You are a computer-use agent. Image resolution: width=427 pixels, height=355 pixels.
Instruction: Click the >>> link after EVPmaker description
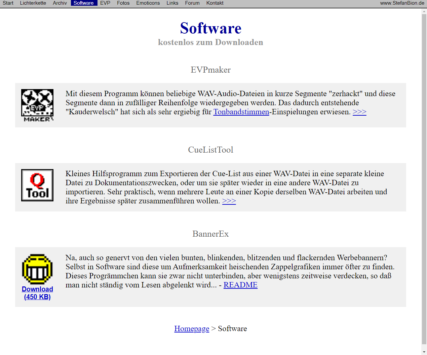pyautogui.click(x=359, y=112)
